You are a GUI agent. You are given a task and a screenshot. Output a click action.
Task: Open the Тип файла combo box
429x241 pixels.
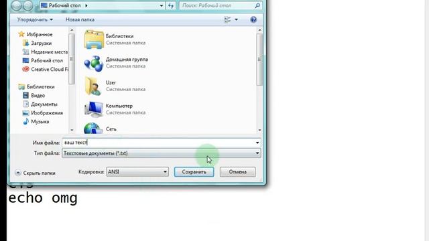point(162,153)
